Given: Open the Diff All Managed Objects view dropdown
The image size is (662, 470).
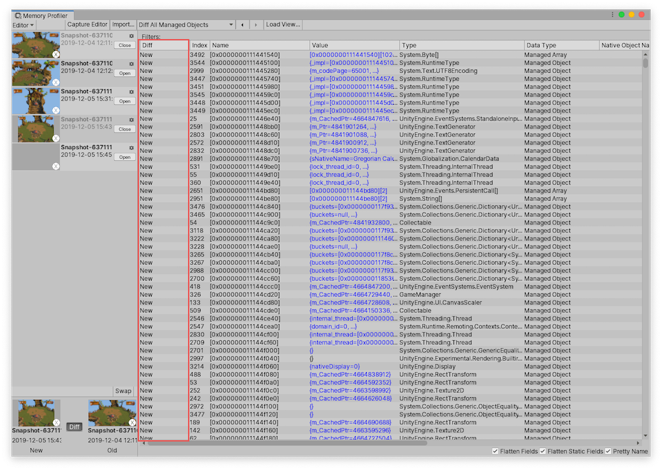Looking at the screenshot, I should pyautogui.click(x=184, y=24).
